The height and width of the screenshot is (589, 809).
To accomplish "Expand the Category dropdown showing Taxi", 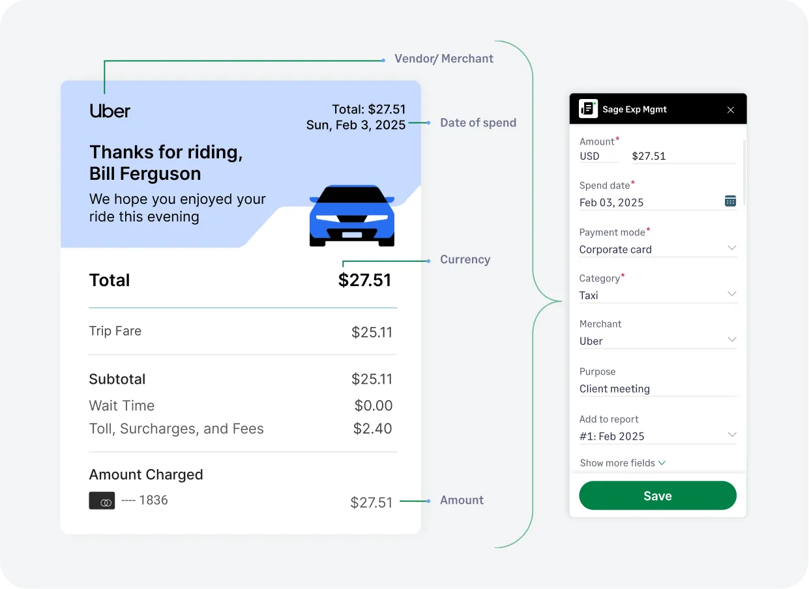I will click(731, 294).
